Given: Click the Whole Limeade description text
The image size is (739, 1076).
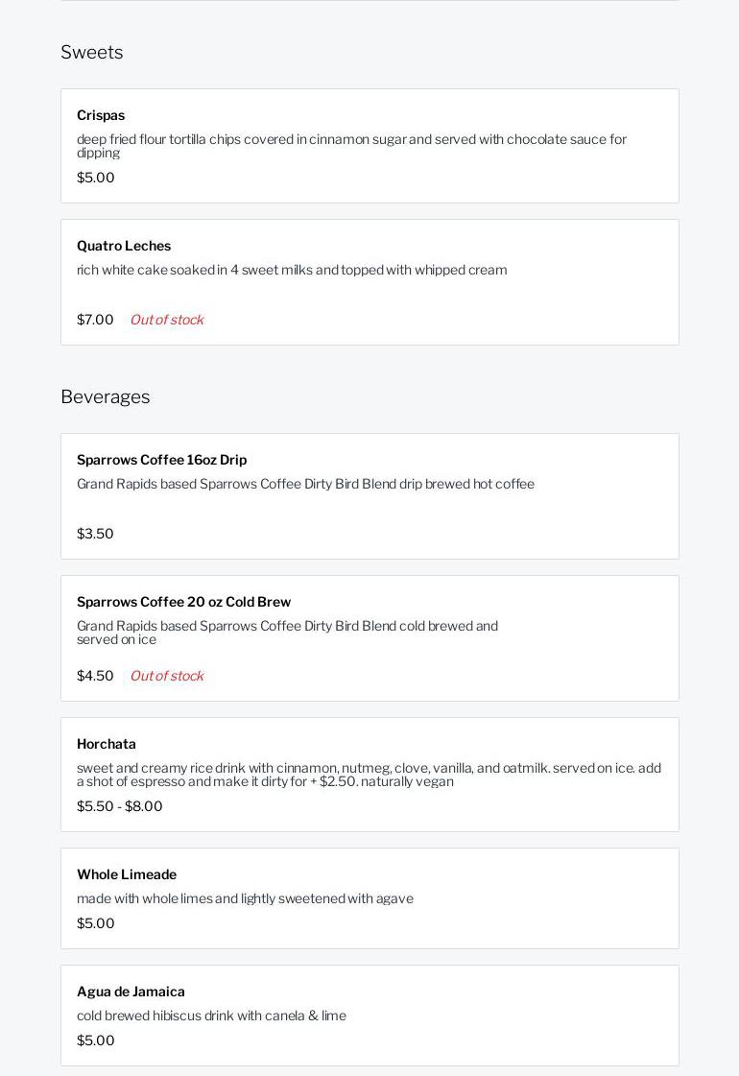Looking at the screenshot, I should click(245, 898).
